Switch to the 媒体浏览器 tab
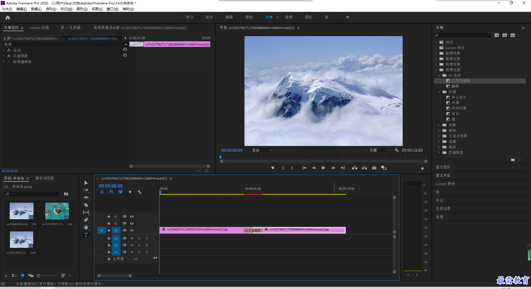Viewport: 531px width, 289px height. (x=45, y=178)
